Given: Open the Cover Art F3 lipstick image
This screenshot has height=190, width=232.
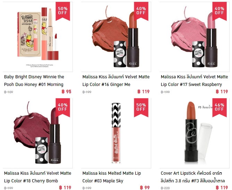Looking at the screenshot, I should (195, 133).
